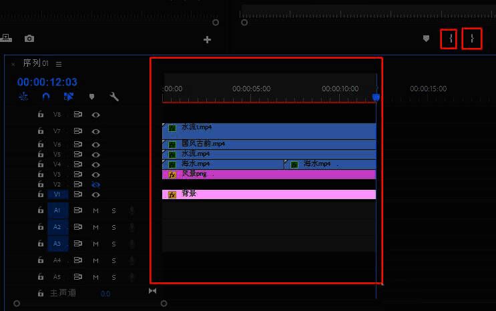The height and width of the screenshot is (311, 496).
Task: Open the button editor plus icon
Action: pyautogui.click(x=207, y=40)
